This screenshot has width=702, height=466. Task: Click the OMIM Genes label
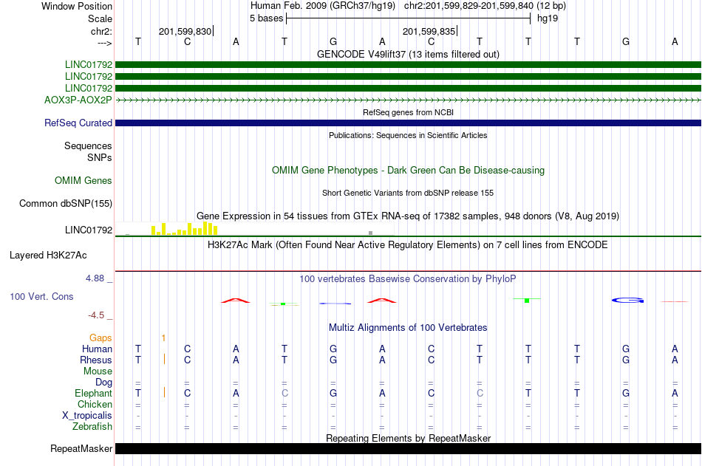[x=83, y=180]
